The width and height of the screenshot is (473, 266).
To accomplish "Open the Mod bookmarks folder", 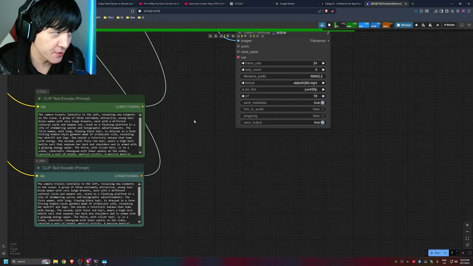I will [x=131, y=17].
